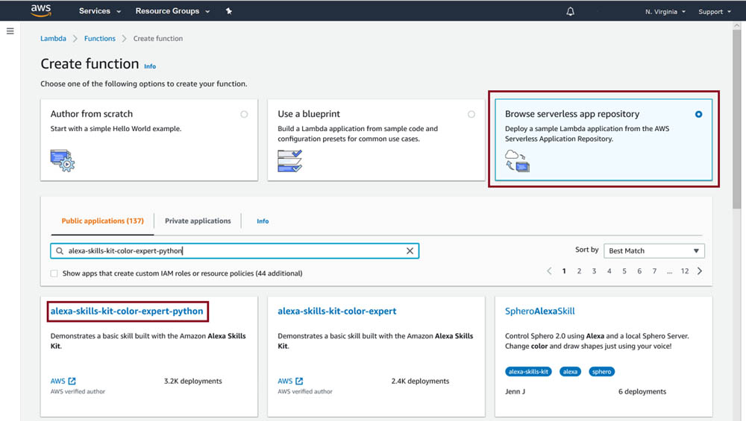Viewport: 746px width, 421px height.
Task: Click AWS author link under color-expert-python
Action: (x=57, y=381)
